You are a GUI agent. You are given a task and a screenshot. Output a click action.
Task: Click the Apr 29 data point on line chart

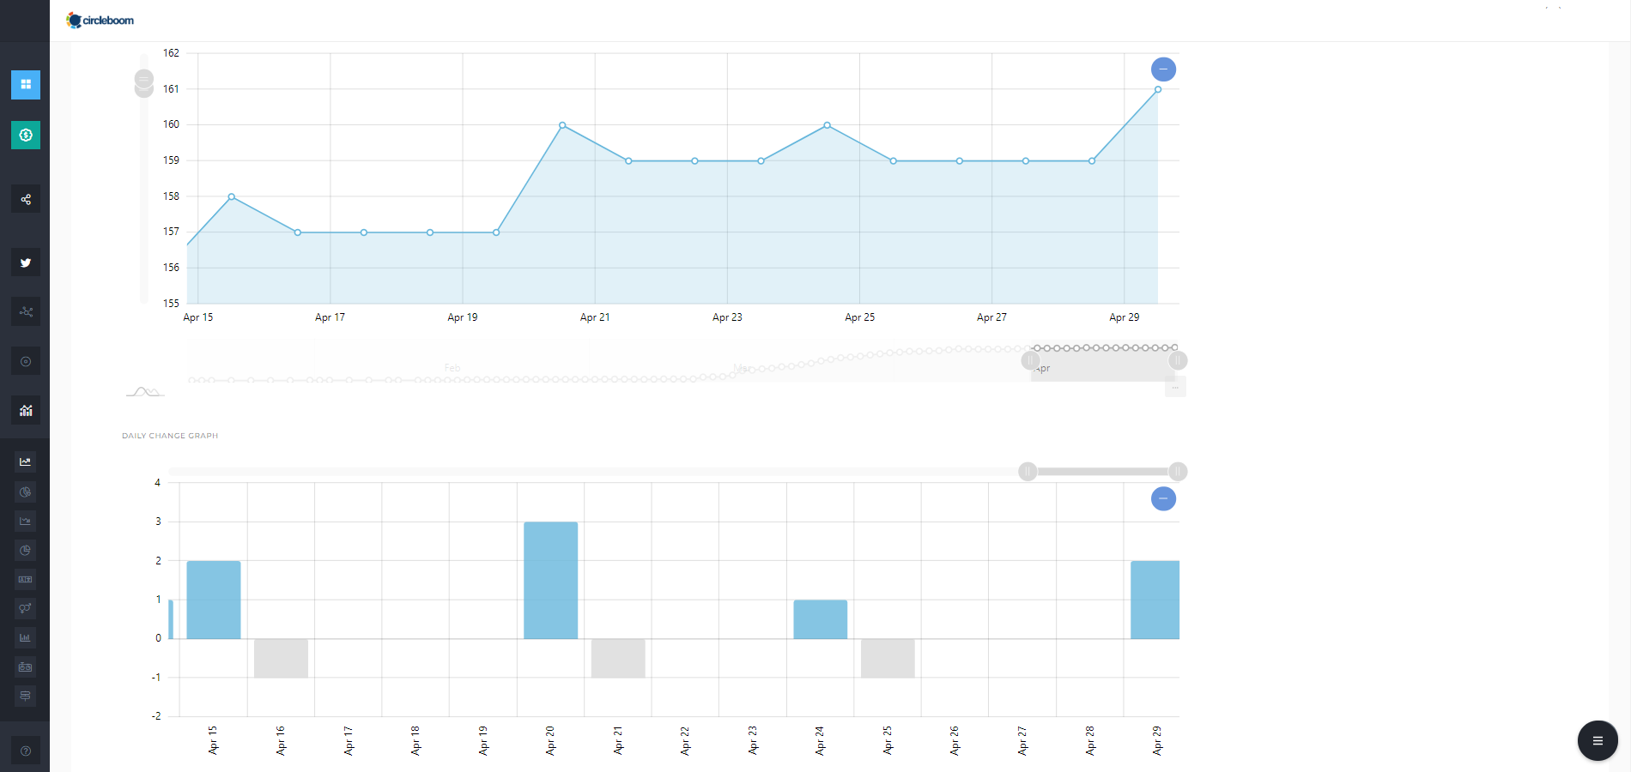point(1158,89)
